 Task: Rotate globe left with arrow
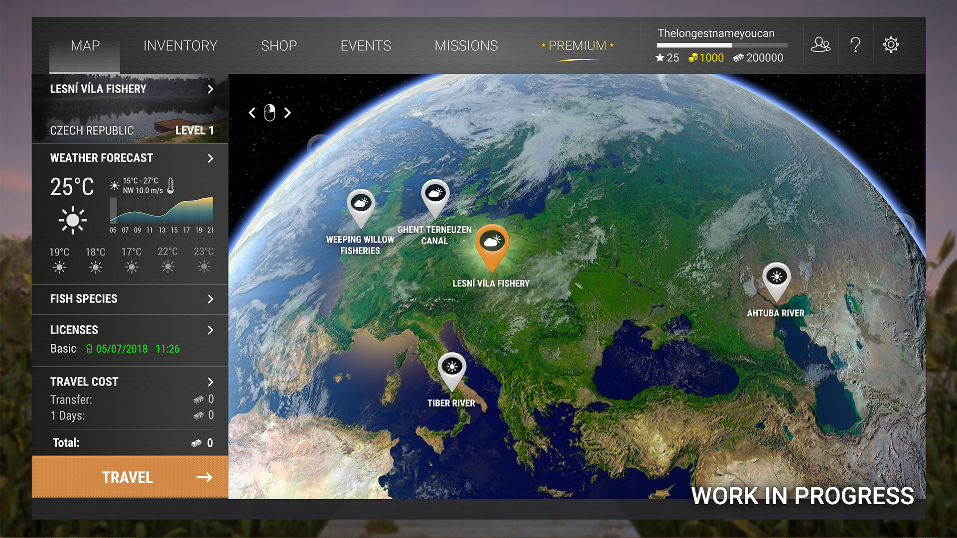click(253, 113)
